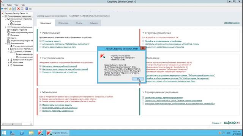Click the tree pane horizontal scrollbar thumb
Image resolution: width=243 pixels, height=136 pixels.
click(13, 124)
